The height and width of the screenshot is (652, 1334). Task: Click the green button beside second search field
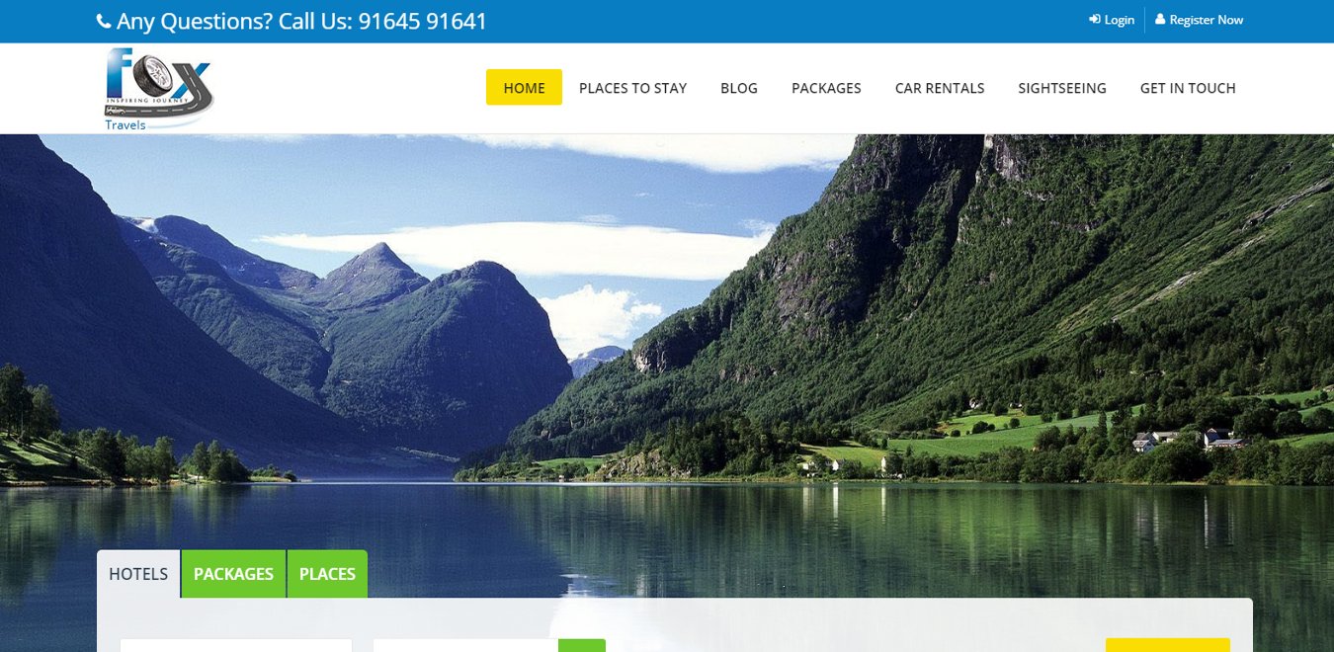click(x=582, y=645)
